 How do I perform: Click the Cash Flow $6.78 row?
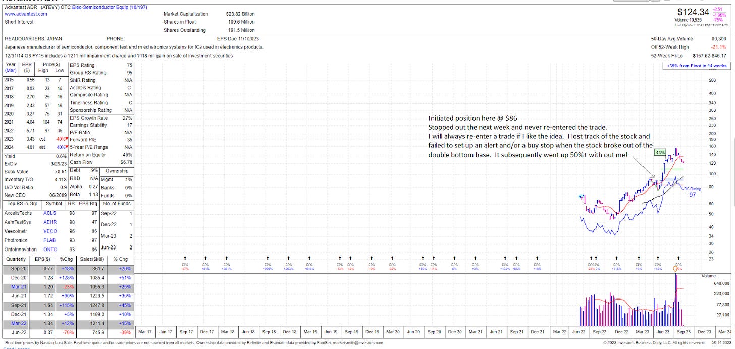(100, 163)
